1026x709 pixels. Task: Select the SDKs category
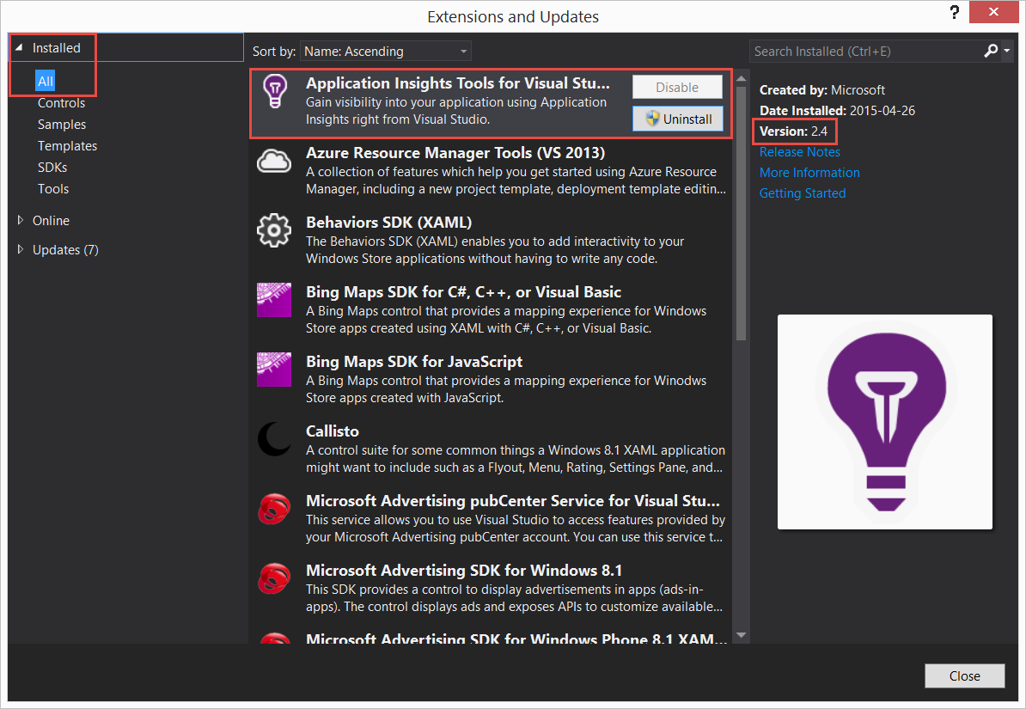point(52,167)
